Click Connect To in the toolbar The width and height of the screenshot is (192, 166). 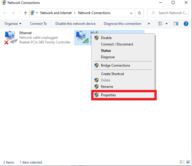click(38, 24)
